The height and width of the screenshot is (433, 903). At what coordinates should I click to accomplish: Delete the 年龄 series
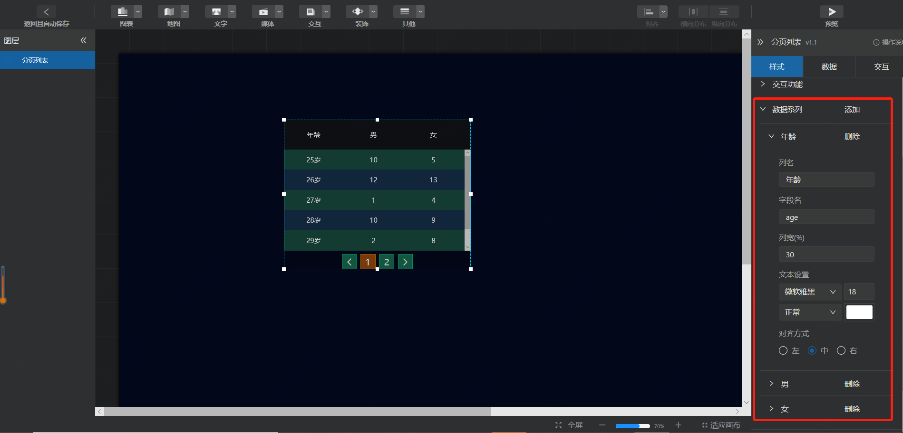[852, 136]
